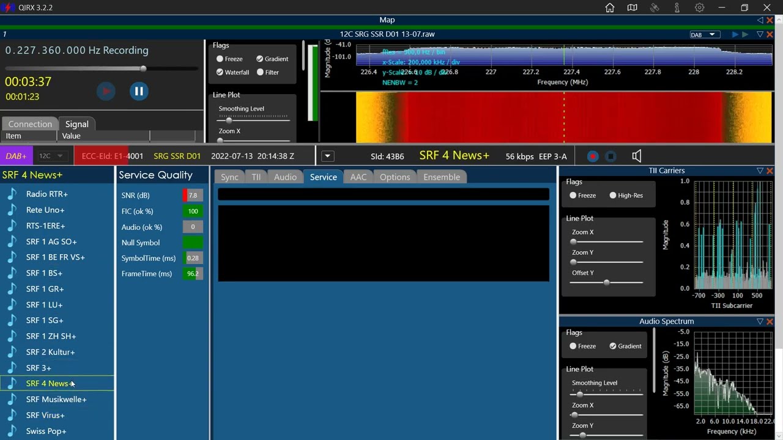Start audio recording with the red record button
This screenshot has width=783, height=440.
coord(592,156)
